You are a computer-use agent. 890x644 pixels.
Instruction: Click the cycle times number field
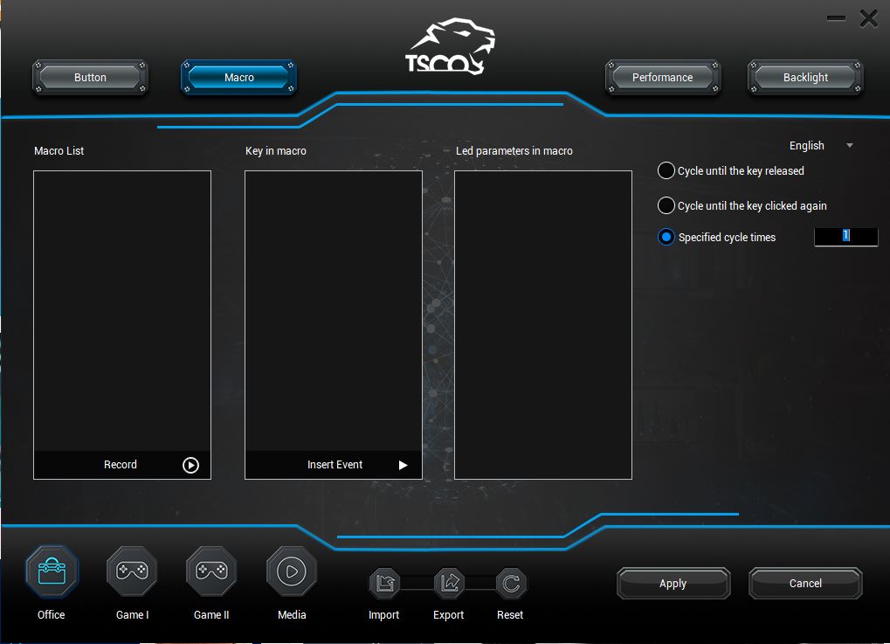tap(845, 237)
